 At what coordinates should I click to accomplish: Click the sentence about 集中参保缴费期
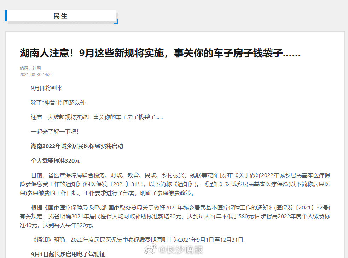tap(138, 240)
